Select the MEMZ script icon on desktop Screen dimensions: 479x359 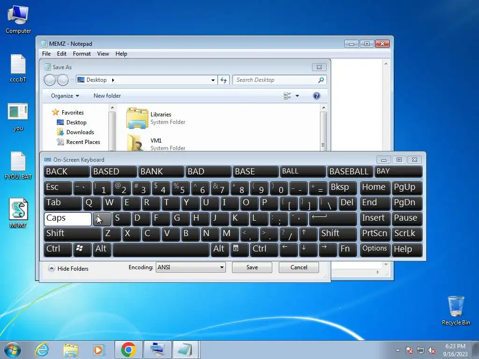[18, 213]
